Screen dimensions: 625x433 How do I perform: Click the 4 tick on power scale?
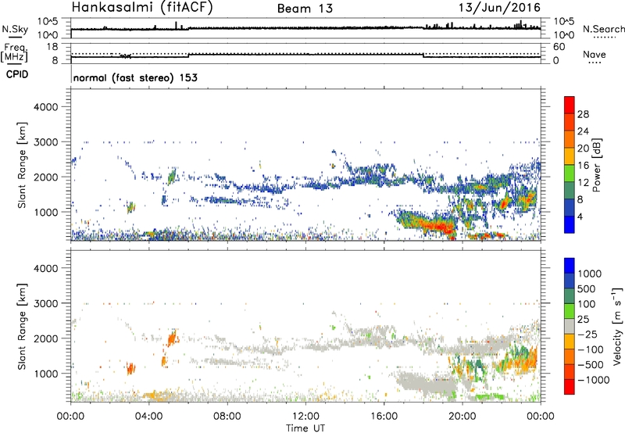pos(580,216)
